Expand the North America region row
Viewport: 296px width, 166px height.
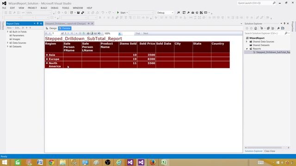pyautogui.click(x=47, y=63)
